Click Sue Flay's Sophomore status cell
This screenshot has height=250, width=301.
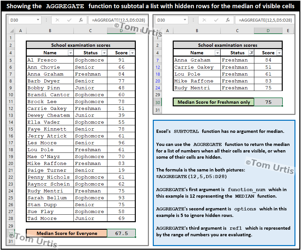click(90, 211)
